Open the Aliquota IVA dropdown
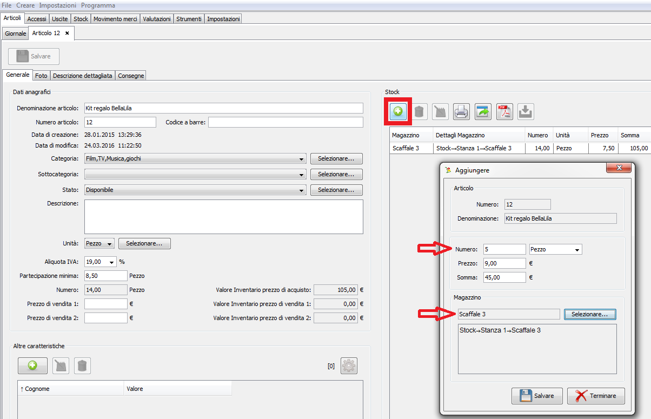The width and height of the screenshot is (651, 419). point(112,262)
